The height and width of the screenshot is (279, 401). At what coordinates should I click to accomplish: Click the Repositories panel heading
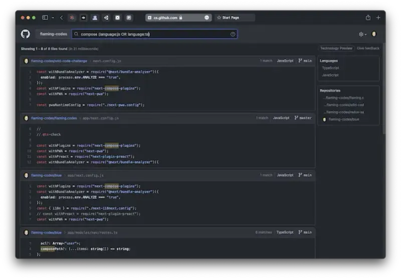coord(330,91)
